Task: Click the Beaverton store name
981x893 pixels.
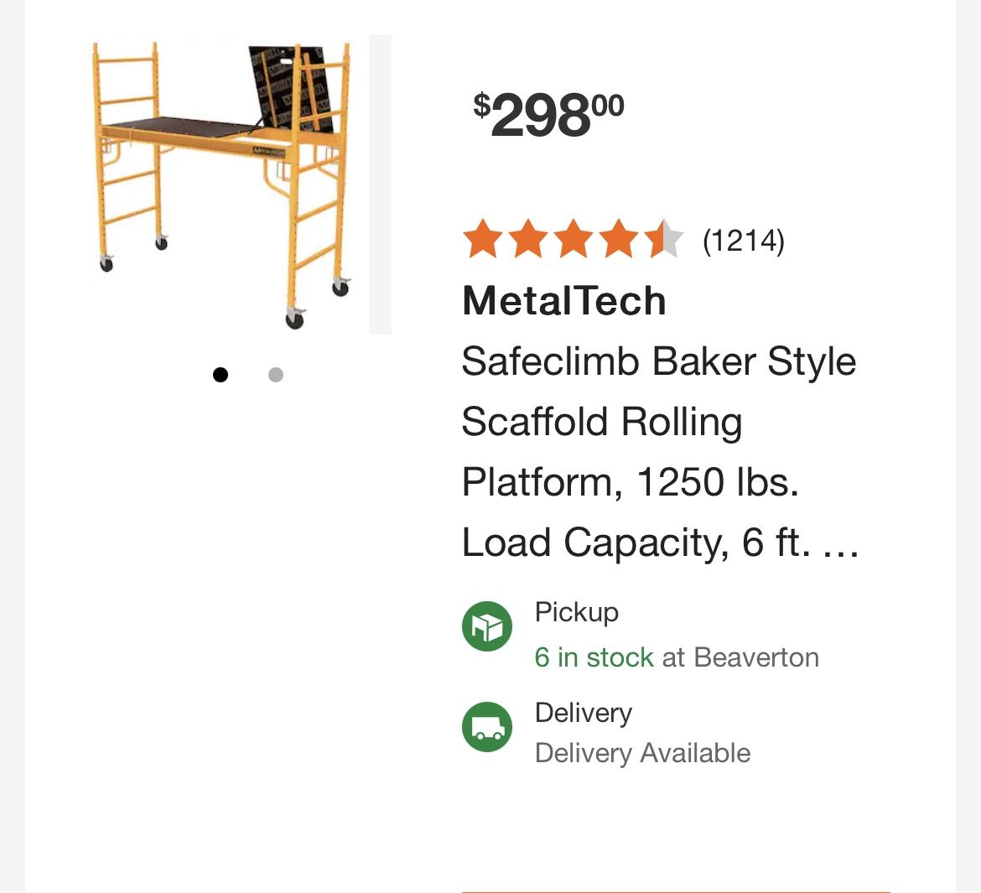Action: click(756, 657)
